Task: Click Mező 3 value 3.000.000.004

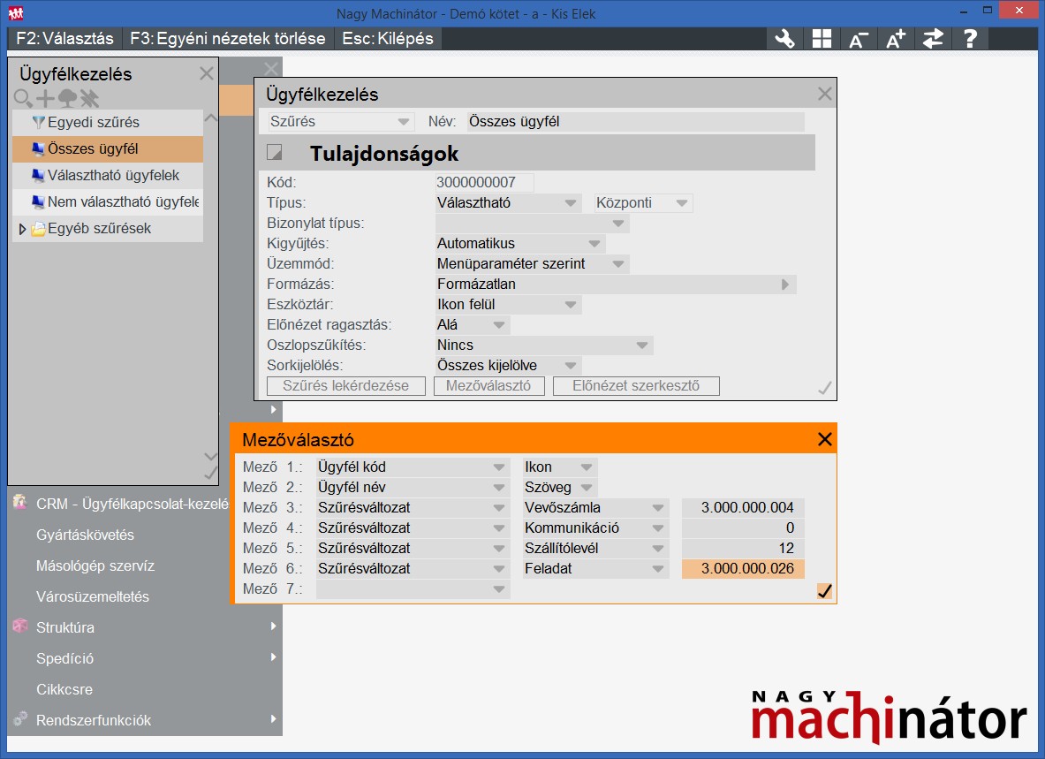Action: click(x=743, y=508)
